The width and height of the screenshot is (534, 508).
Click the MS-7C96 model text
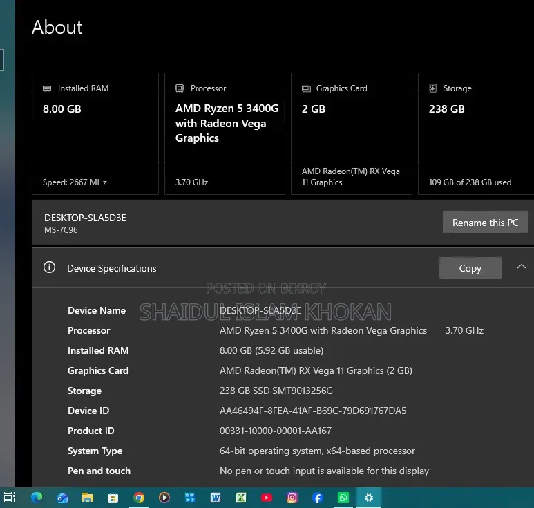pos(61,230)
